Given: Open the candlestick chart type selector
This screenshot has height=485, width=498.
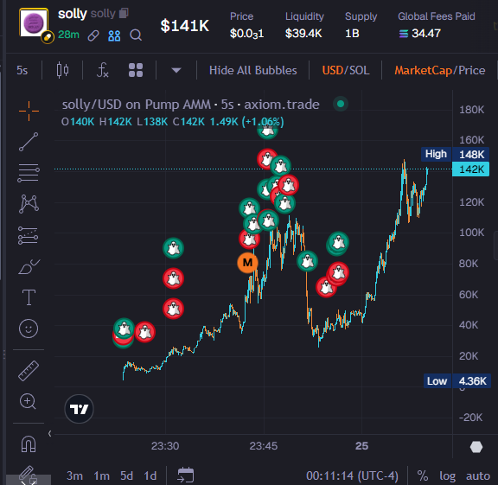Looking at the screenshot, I should tap(62, 70).
